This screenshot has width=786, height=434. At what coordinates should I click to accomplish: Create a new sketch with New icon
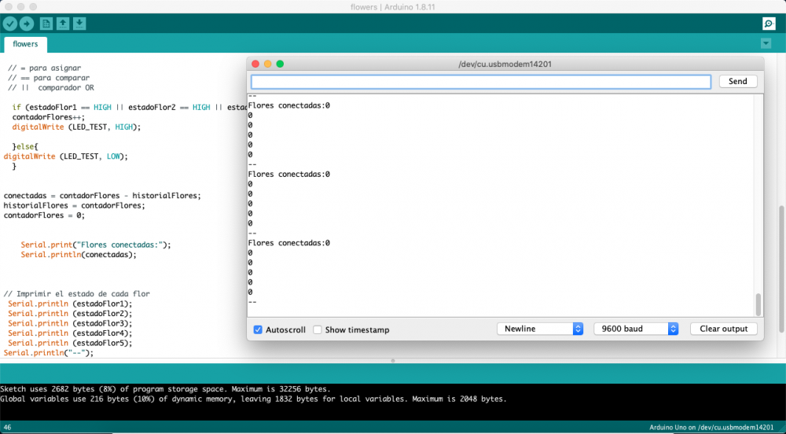pos(46,24)
